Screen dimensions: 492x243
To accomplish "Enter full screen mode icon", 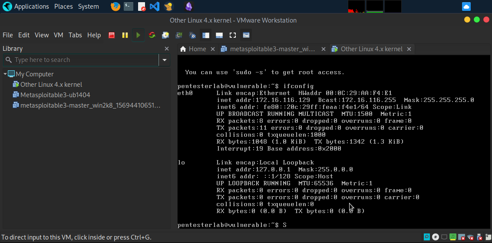I will click(232, 35).
